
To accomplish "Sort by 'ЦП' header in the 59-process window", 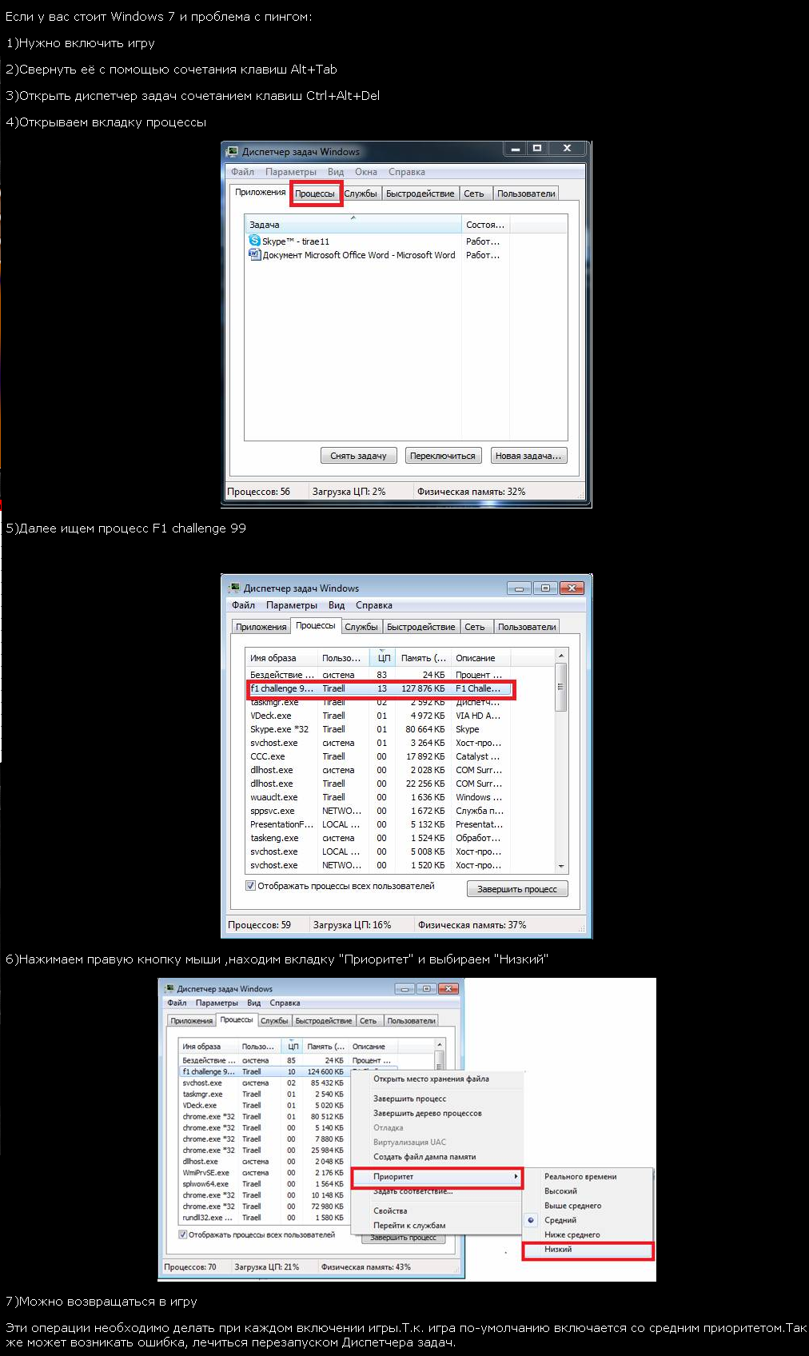I will click(x=383, y=658).
